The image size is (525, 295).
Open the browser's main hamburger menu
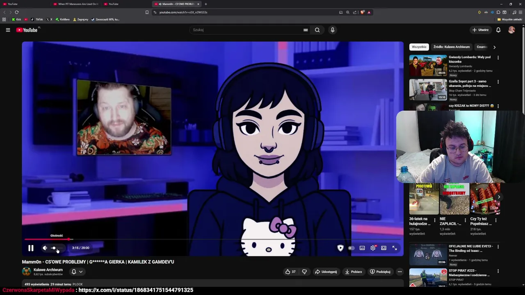520,12
